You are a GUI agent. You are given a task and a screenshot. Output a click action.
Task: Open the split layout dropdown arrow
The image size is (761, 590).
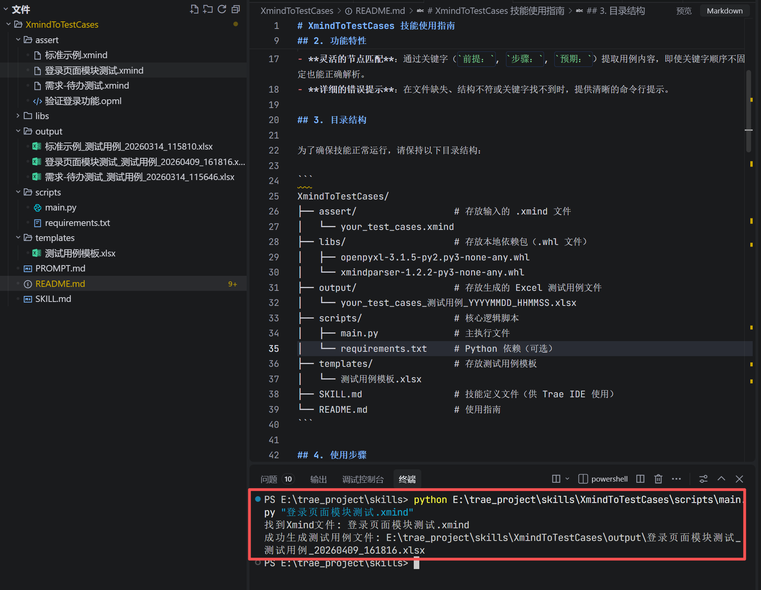pos(567,479)
